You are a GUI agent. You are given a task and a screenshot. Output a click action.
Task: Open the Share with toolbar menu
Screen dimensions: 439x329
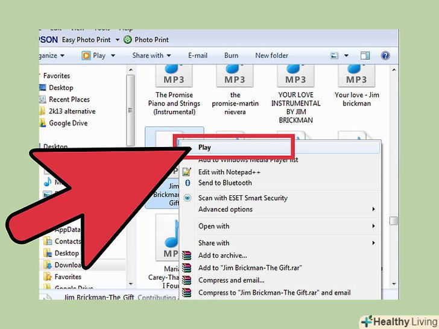pyautogui.click(x=151, y=55)
